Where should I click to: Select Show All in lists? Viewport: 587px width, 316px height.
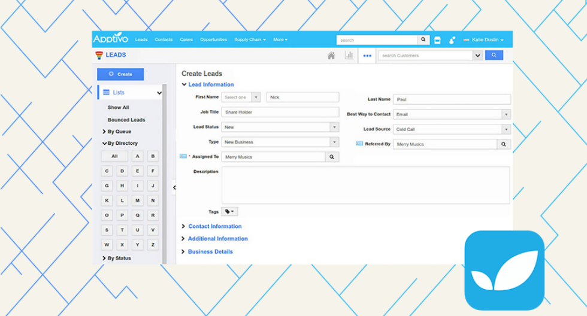(x=119, y=107)
